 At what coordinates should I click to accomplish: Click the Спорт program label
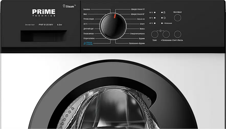tap(142, 24)
